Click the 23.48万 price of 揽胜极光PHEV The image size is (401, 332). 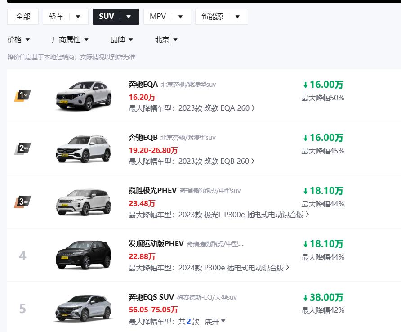pyautogui.click(x=142, y=203)
